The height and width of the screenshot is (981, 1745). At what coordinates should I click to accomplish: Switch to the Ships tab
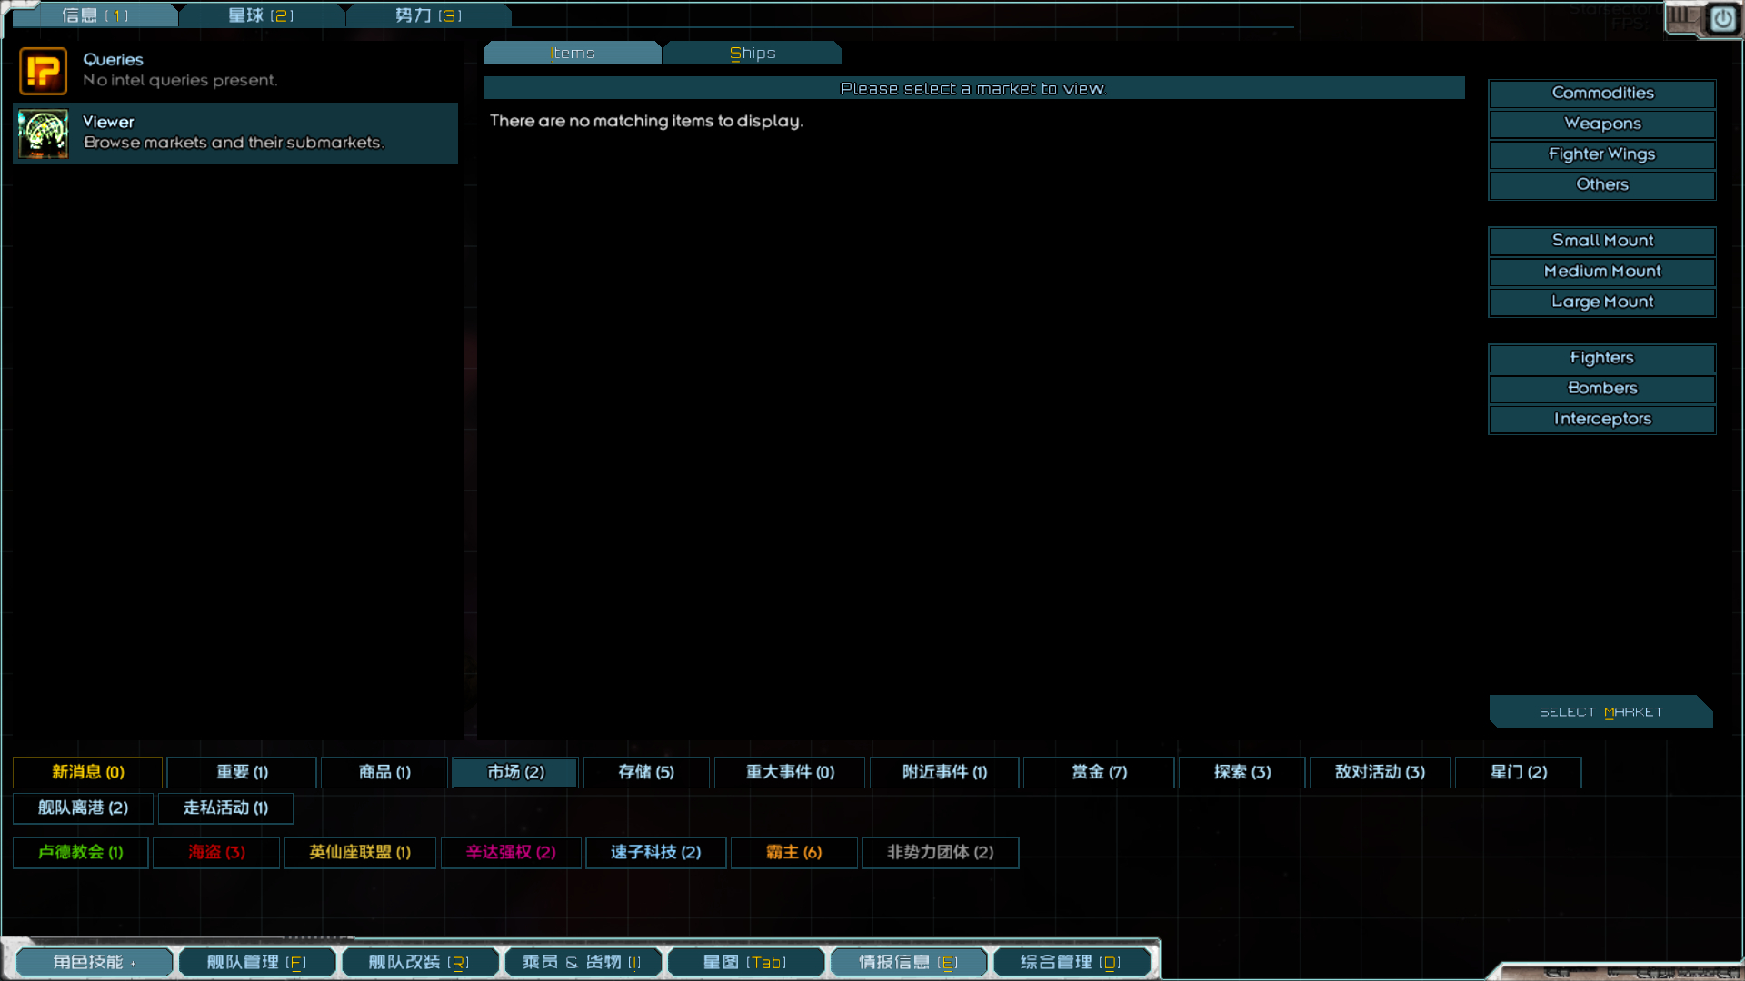pos(752,54)
